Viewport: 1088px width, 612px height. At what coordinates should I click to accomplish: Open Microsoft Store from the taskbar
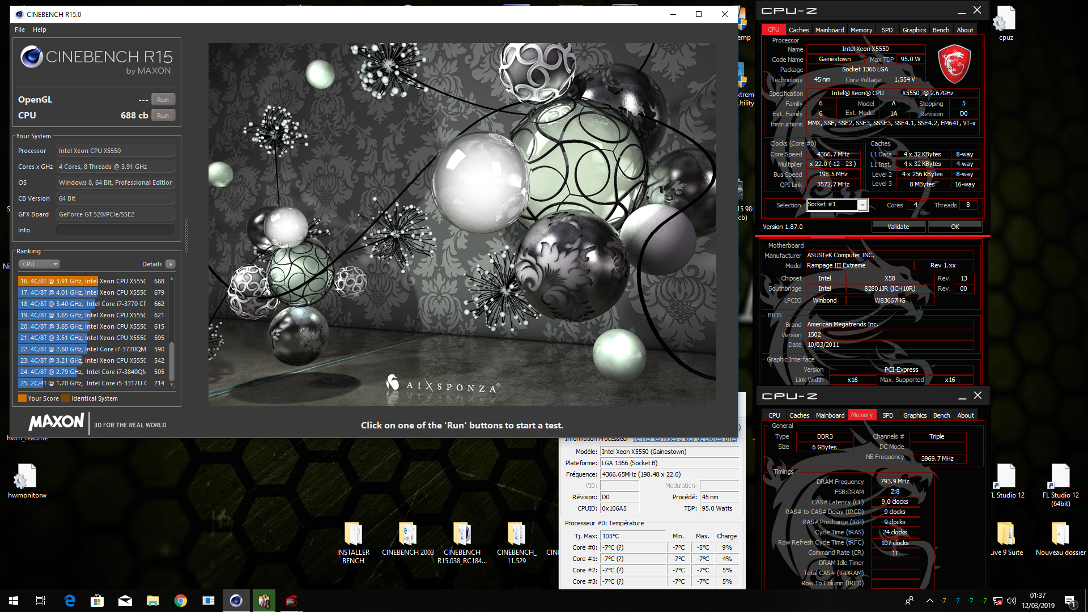coord(97,601)
